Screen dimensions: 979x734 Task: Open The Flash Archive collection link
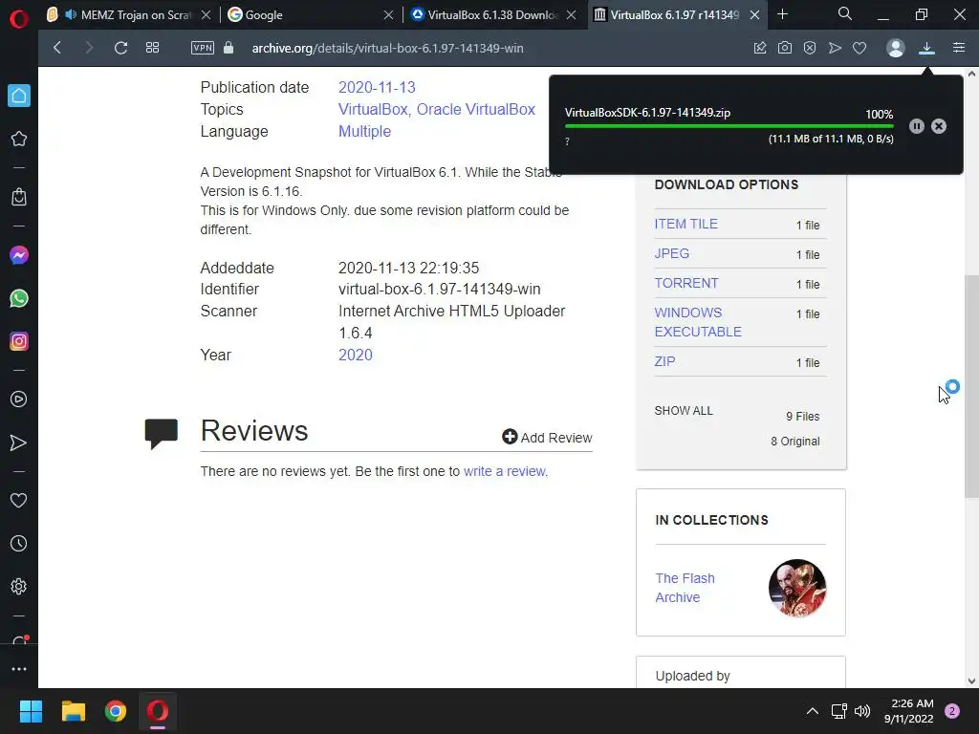pos(685,588)
